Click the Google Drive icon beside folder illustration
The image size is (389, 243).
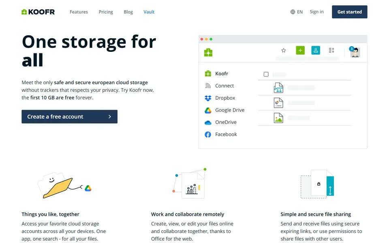point(88,188)
